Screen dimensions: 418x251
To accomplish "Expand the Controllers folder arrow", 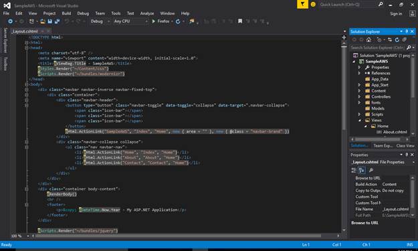I will point(359,96).
